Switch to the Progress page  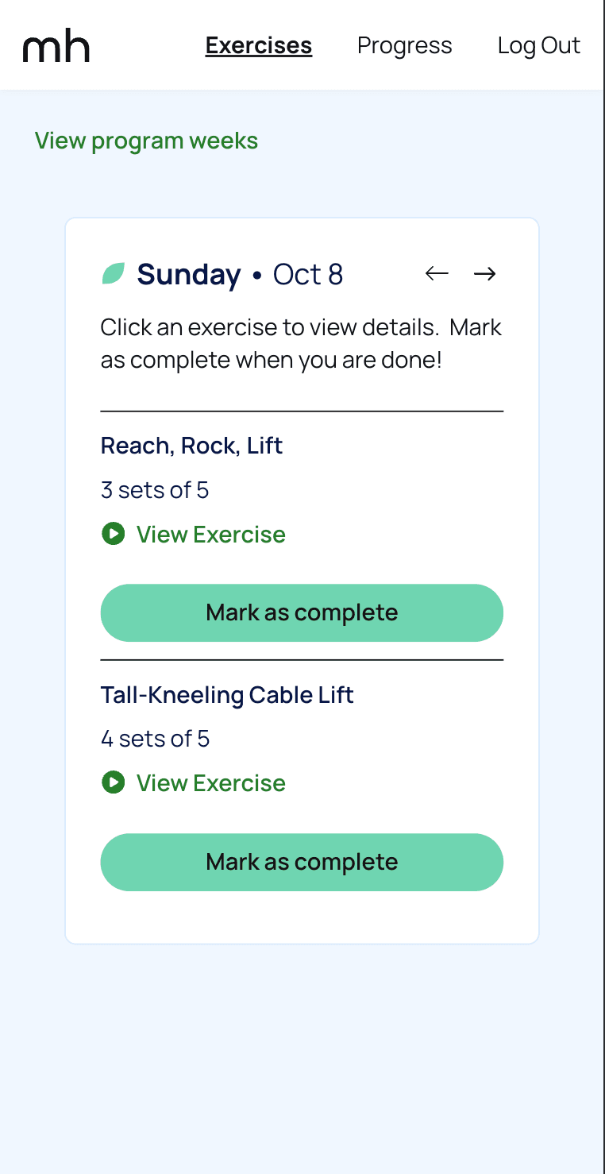tap(404, 46)
